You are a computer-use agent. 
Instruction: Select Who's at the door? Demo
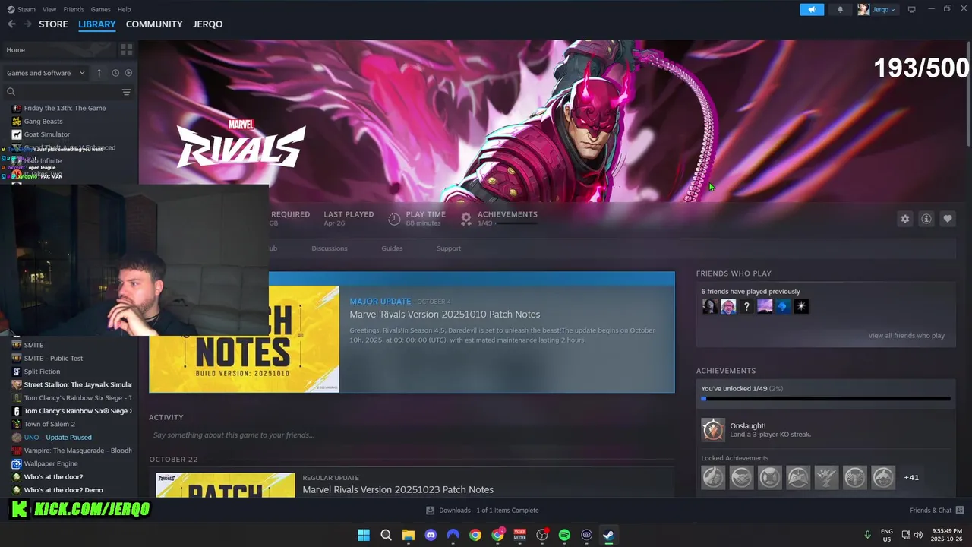(x=63, y=490)
